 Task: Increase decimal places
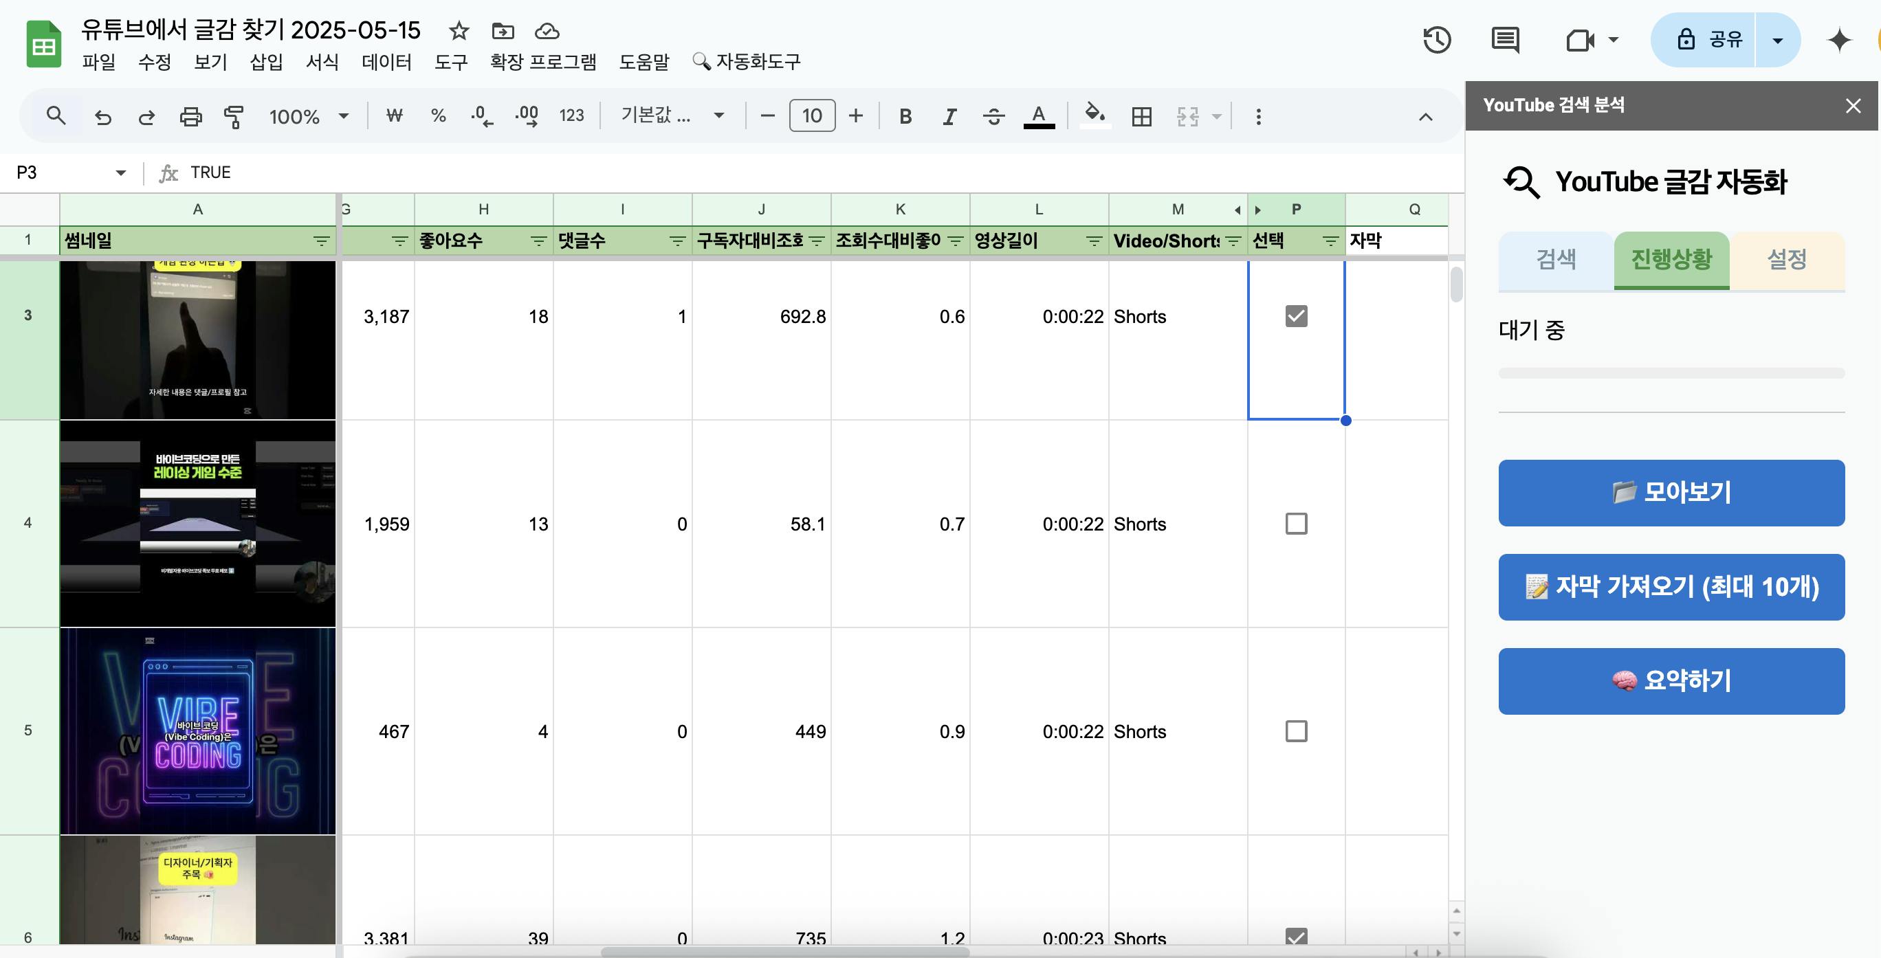tap(527, 115)
